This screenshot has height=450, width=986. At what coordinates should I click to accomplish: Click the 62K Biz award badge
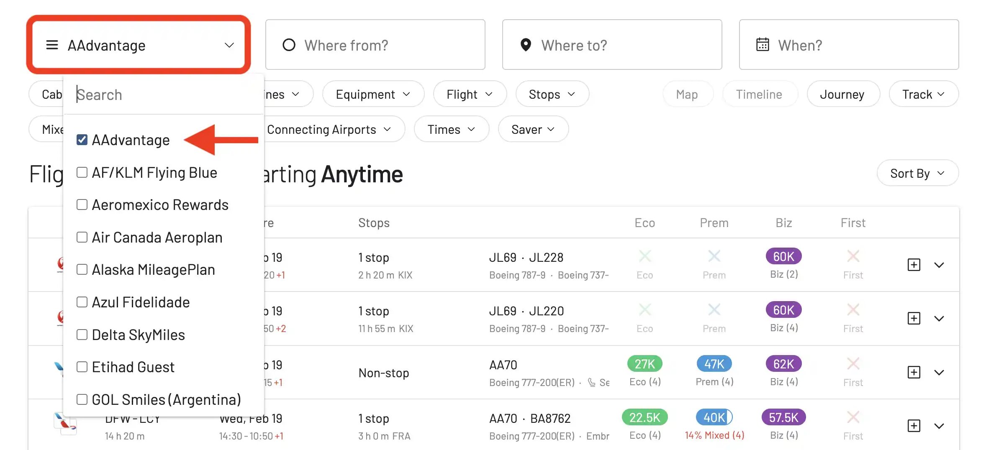(x=783, y=364)
